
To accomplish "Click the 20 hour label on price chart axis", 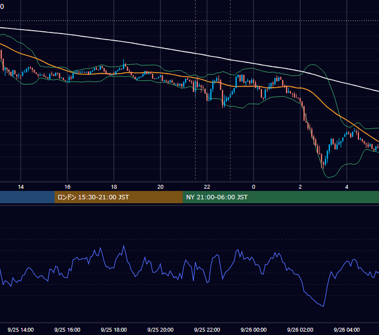I will (x=161, y=187).
